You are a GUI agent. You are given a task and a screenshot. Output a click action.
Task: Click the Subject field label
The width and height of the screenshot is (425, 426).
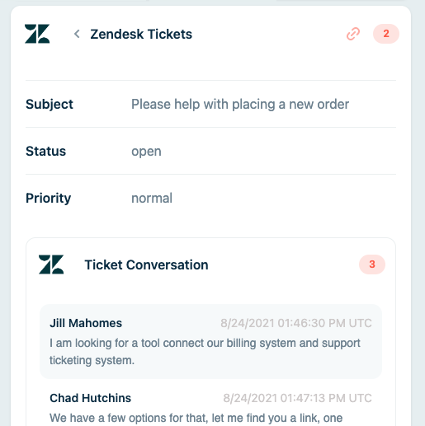(50, 105)
